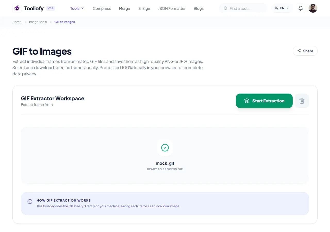This screenshot has height=232, width=330.
Task: Click the translate language icon
Action: tap(277, 8)
